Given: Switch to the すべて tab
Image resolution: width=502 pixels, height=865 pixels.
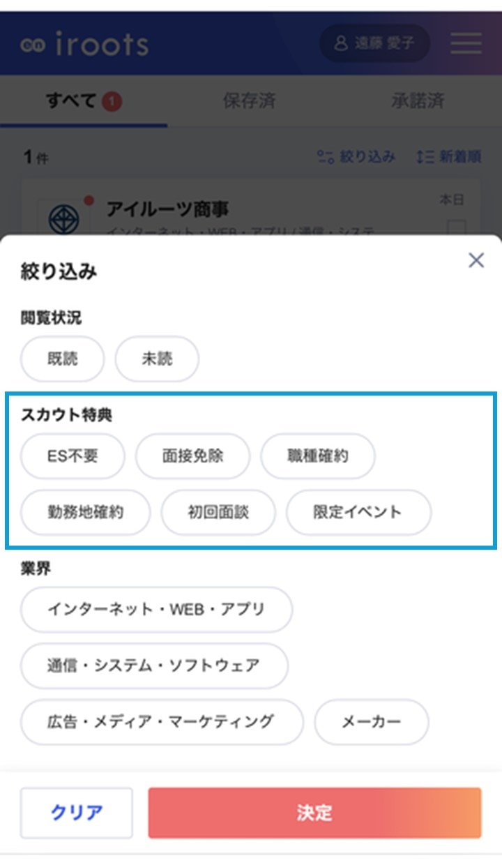Looking at the screenshot, I should pyautogui.click(x=83, y=102).
